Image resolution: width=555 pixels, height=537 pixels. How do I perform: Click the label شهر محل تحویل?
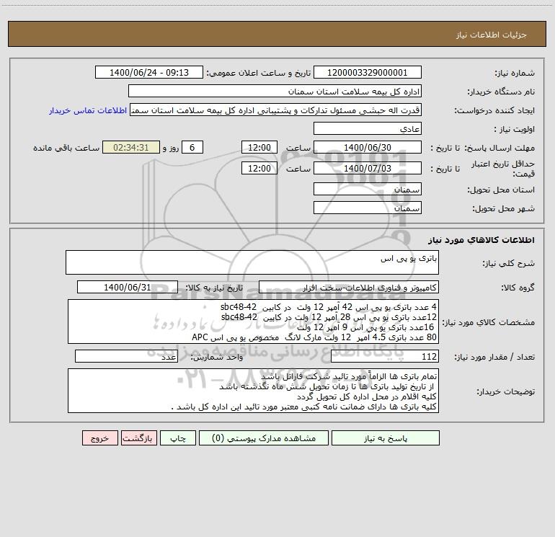click(x=504, y=209)
